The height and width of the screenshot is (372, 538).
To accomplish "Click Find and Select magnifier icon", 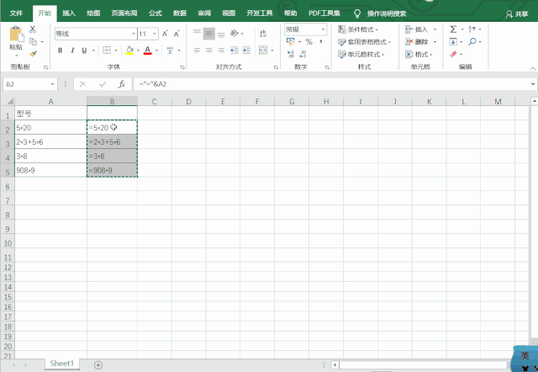I will 472,42.
